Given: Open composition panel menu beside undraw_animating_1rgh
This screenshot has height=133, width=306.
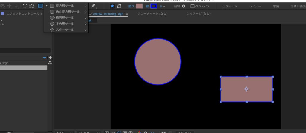Looking at the screenshot, I should 127,14.
